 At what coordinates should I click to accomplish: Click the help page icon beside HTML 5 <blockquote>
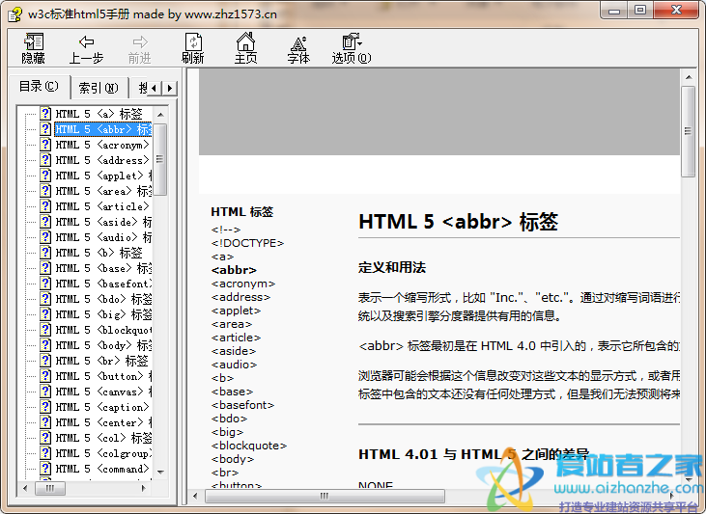(x=45, y=329)
